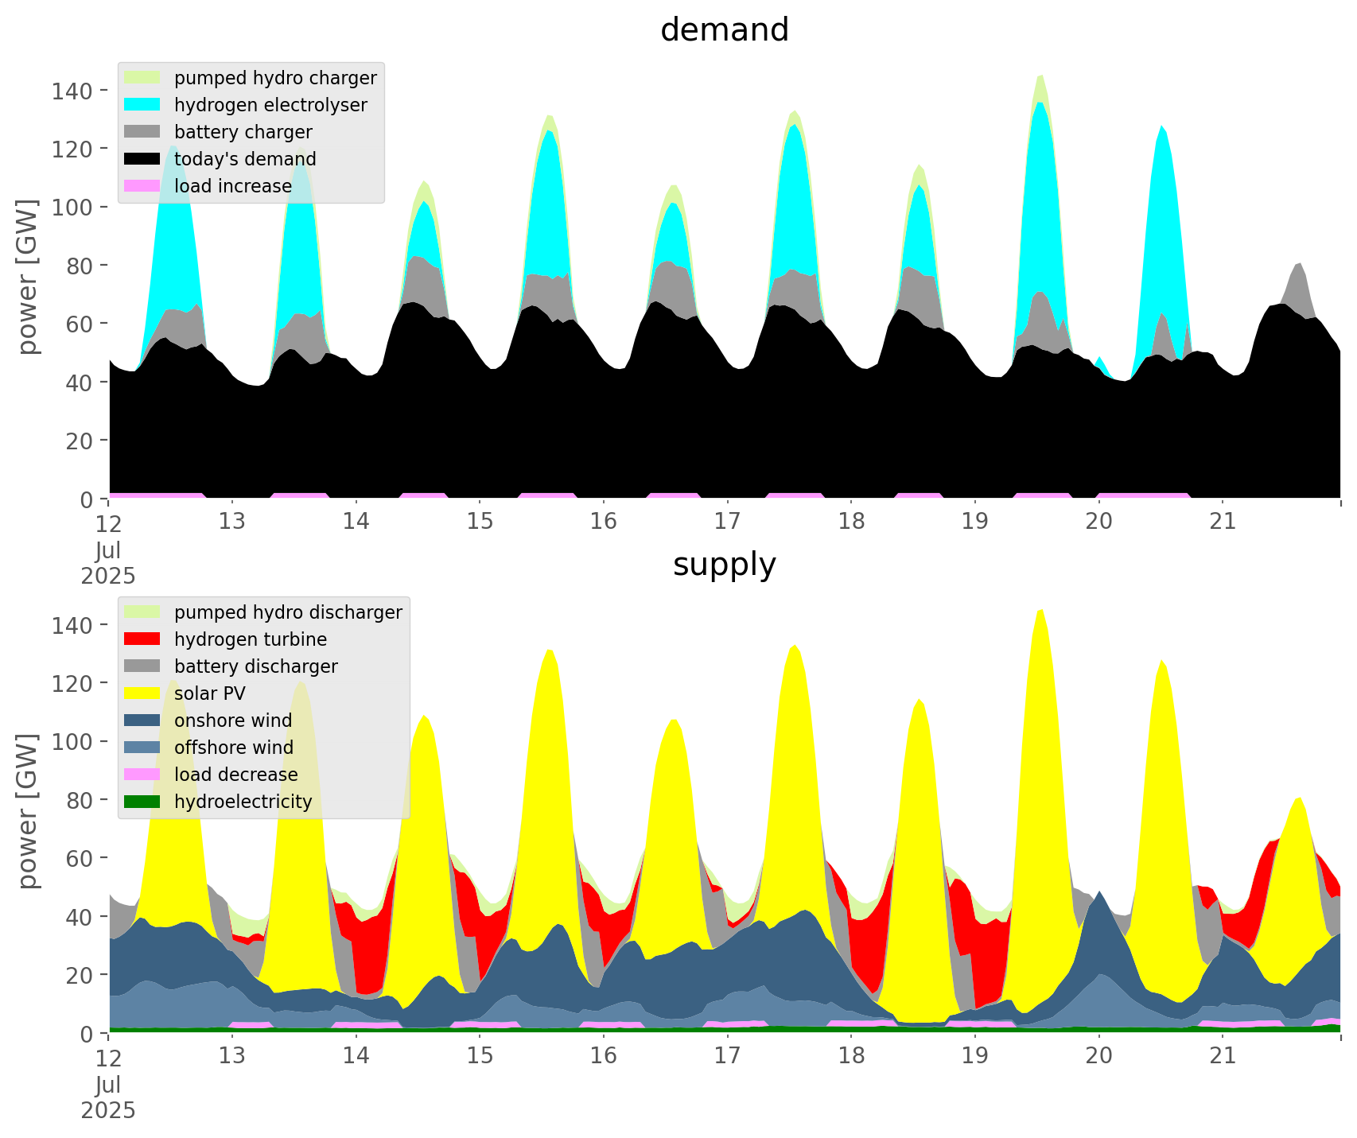Pick the dark blue onshore wind swatch

click(142, 720)
